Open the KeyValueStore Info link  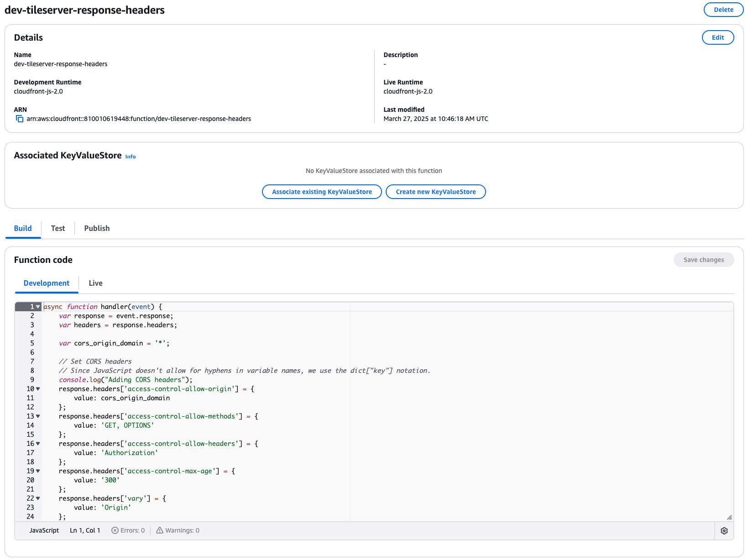click(131, 157)
